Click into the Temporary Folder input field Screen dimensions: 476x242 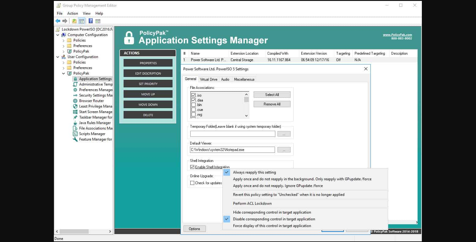233,134
